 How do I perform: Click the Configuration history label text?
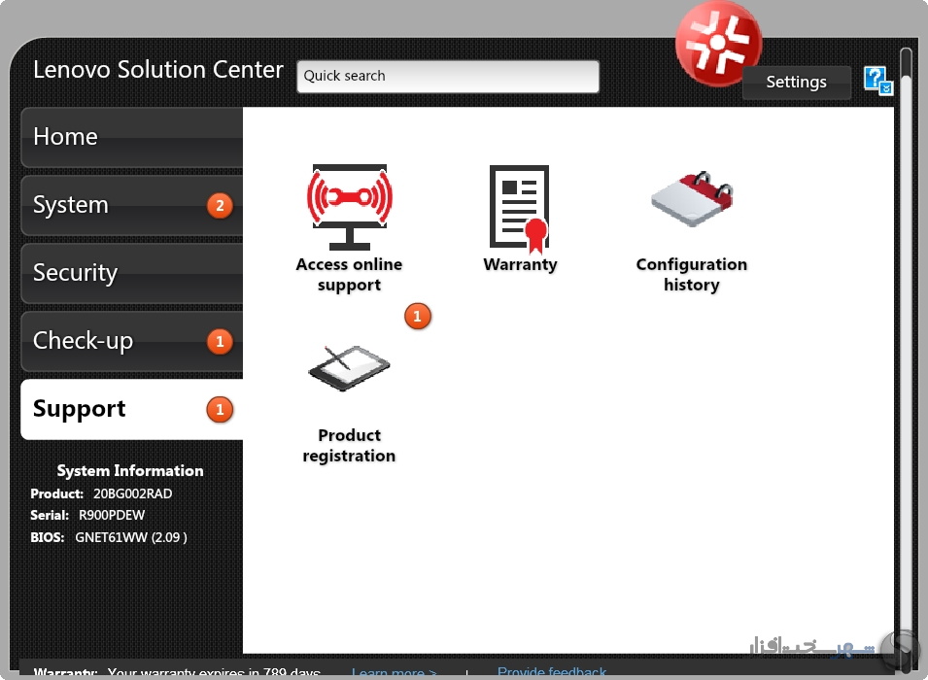(x=692, y=275)
